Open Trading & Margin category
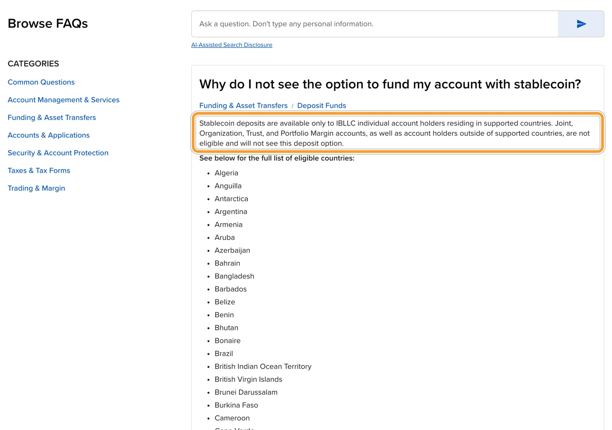Image resolution: width=612 pixels, height=430 pixels. (36, 188)
